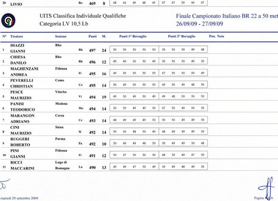Select the name 'CHRISTIAN' under PEVERELLI
This screenshot has width=278, height=201.
22,86
